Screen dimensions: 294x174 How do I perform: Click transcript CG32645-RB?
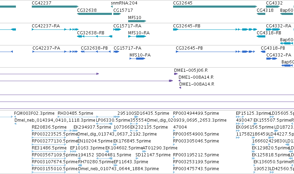click(187, 26)
